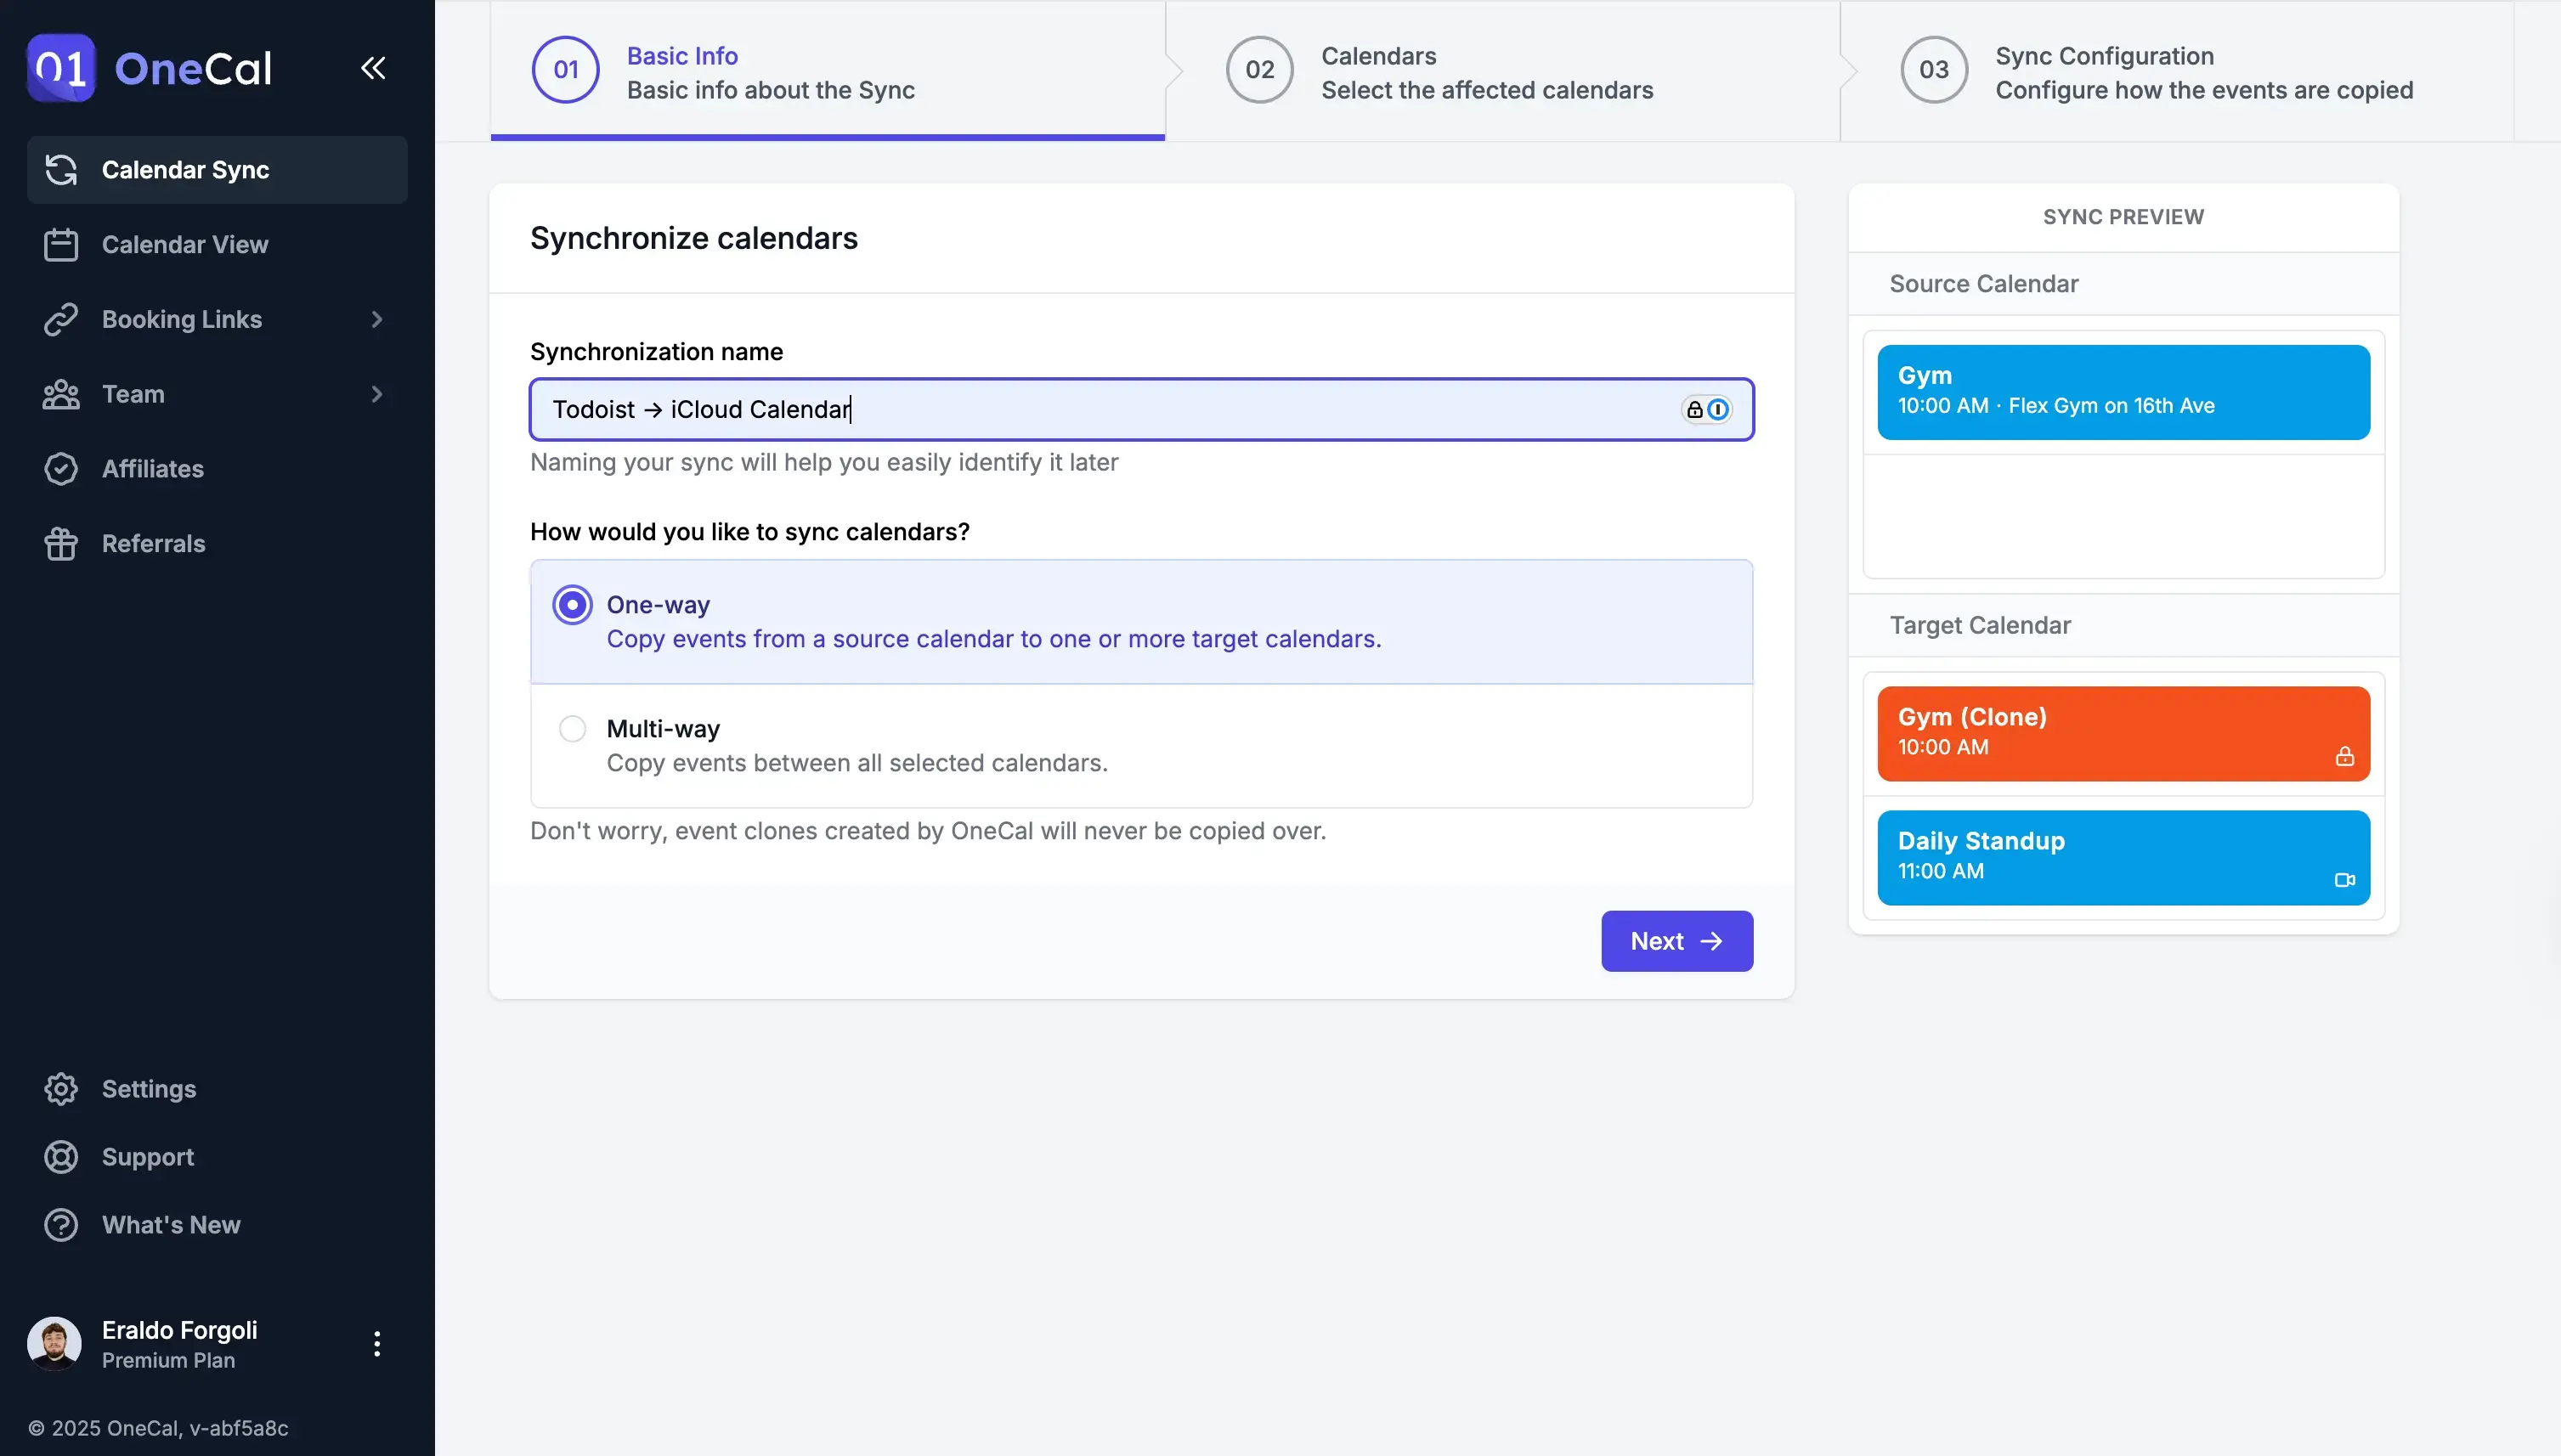Click the orange Gym (Clone) event card
This screenshot has width=2561, height=1456.
2122,733
